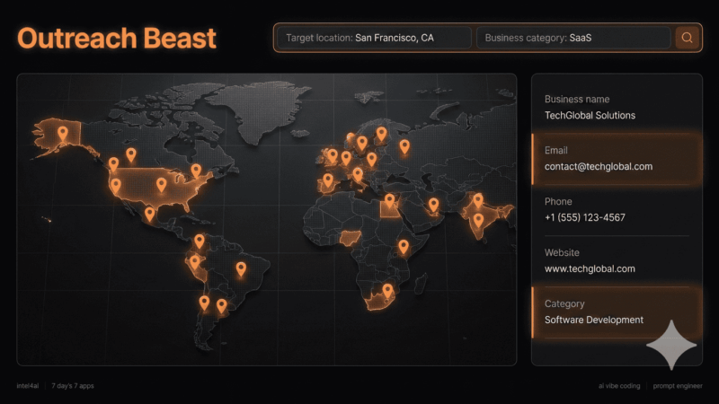Click the orange search magnifier button
This screenshot has height=404, width=719.
point(687,38)
